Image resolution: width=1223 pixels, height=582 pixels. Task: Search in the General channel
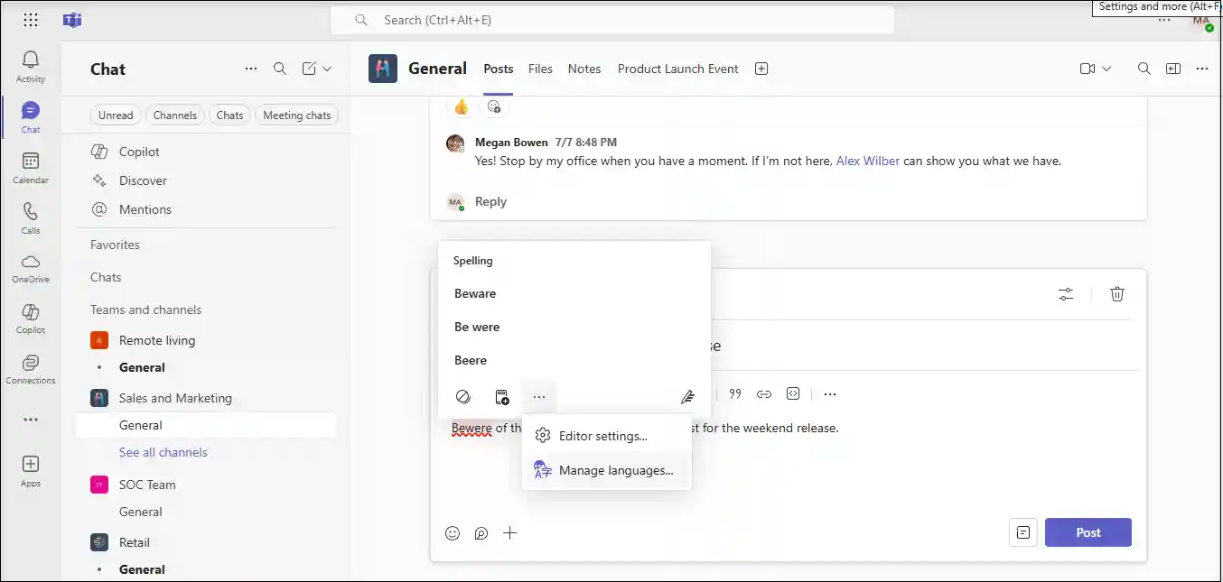click(1144, 69)
